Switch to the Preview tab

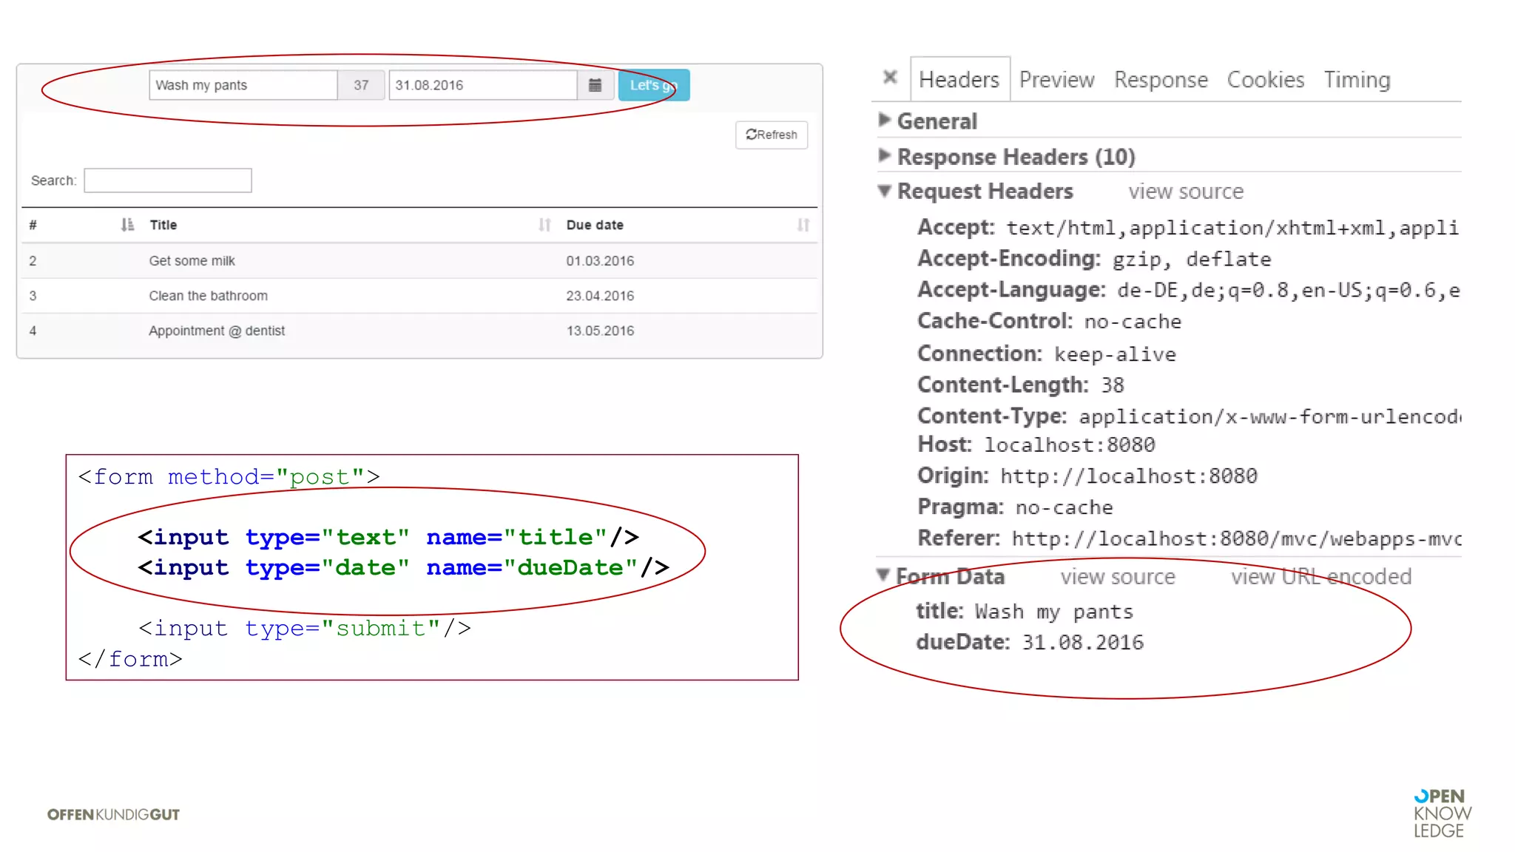(x=1056, y=79)
